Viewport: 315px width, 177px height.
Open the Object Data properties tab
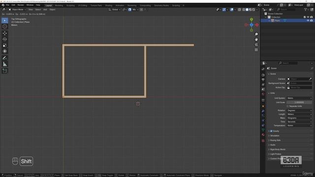tap(263, 130)
